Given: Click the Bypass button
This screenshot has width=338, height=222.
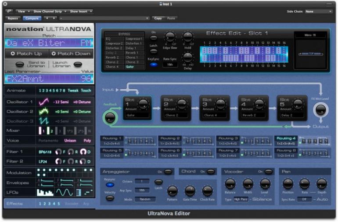Looking at the screenshot, I should click(x=13, y=18).
